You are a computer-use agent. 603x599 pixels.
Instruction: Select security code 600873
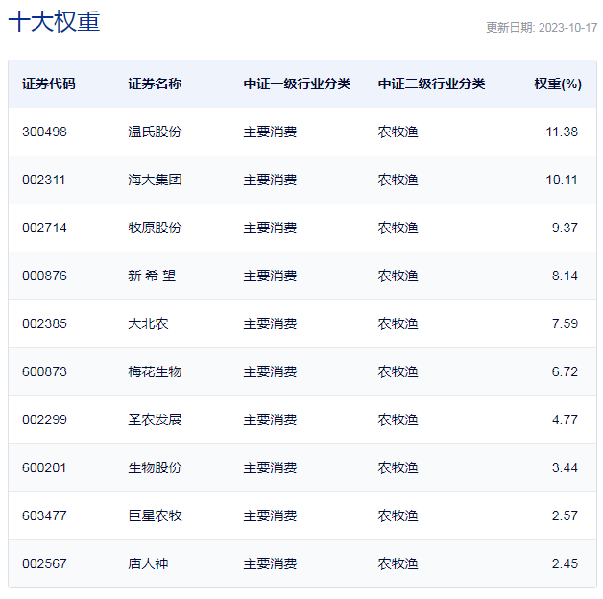44,371
